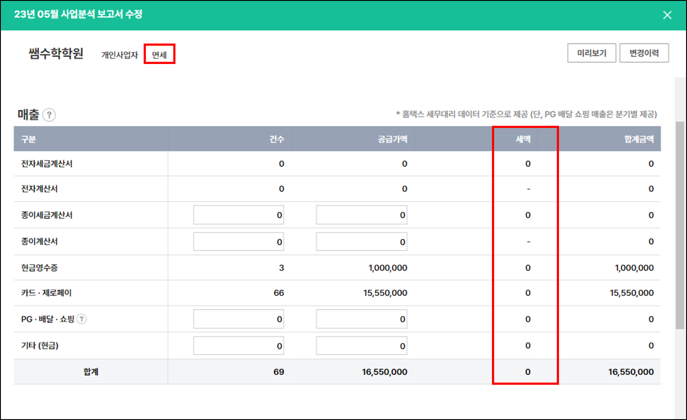This screenshot has width=687, height=420.
Task: Click the 개인사업자 label
Action: 119,55
